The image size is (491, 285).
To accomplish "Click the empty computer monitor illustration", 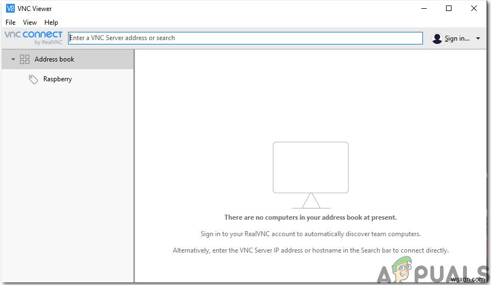I will (x=311, y=175).
